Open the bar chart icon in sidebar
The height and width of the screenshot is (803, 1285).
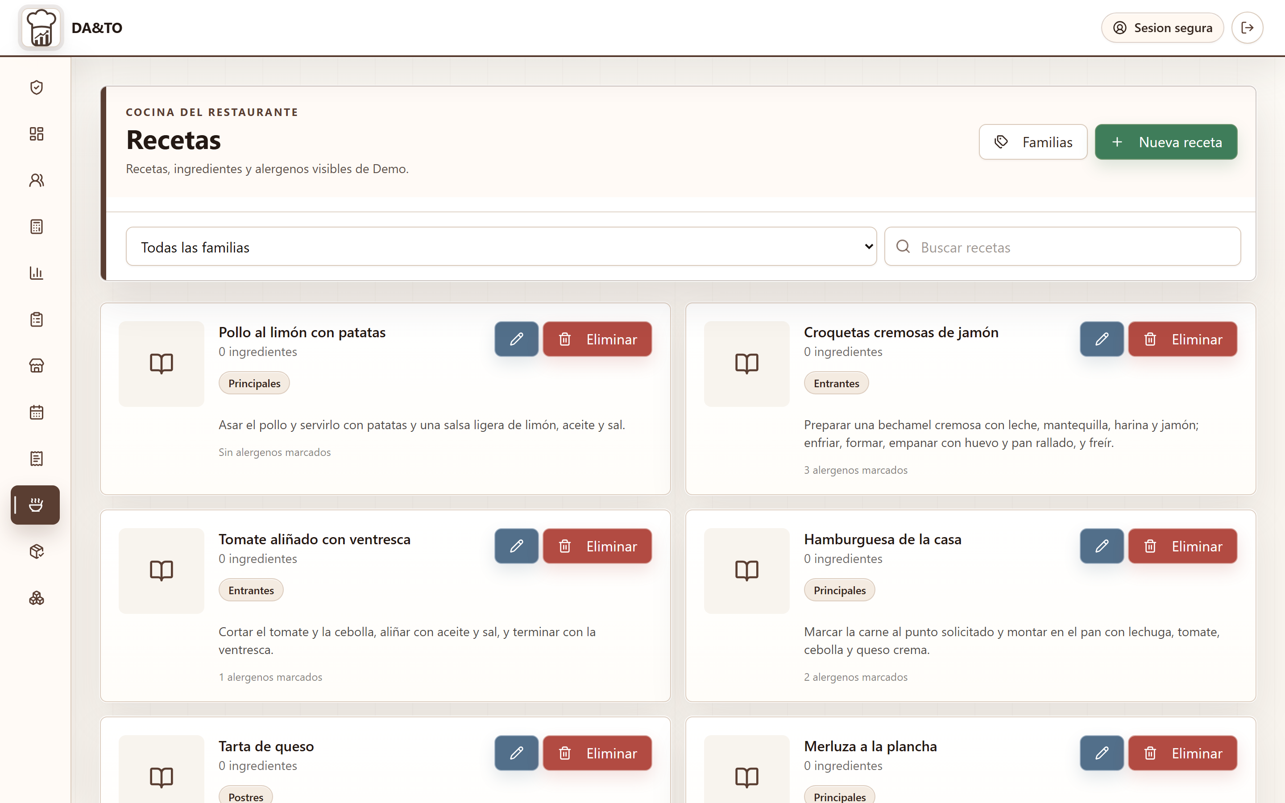[x=36, y=273]
